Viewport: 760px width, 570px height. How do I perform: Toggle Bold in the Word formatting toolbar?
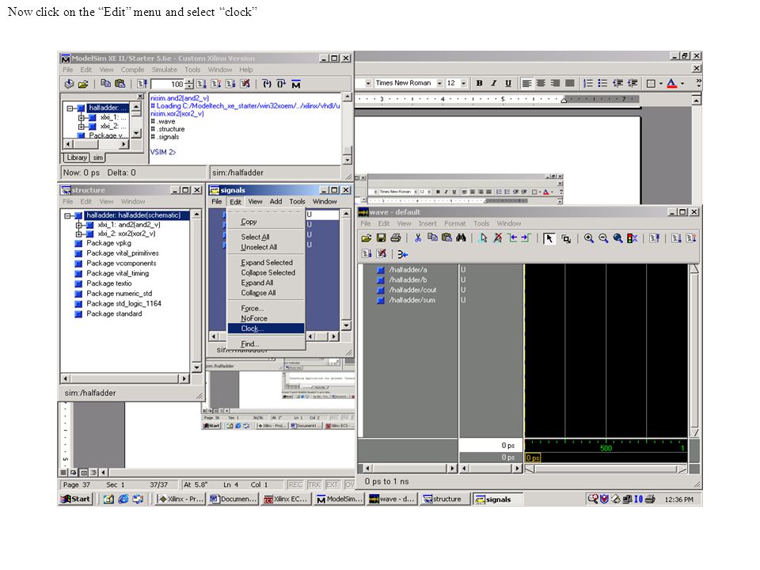coord(480,83)
